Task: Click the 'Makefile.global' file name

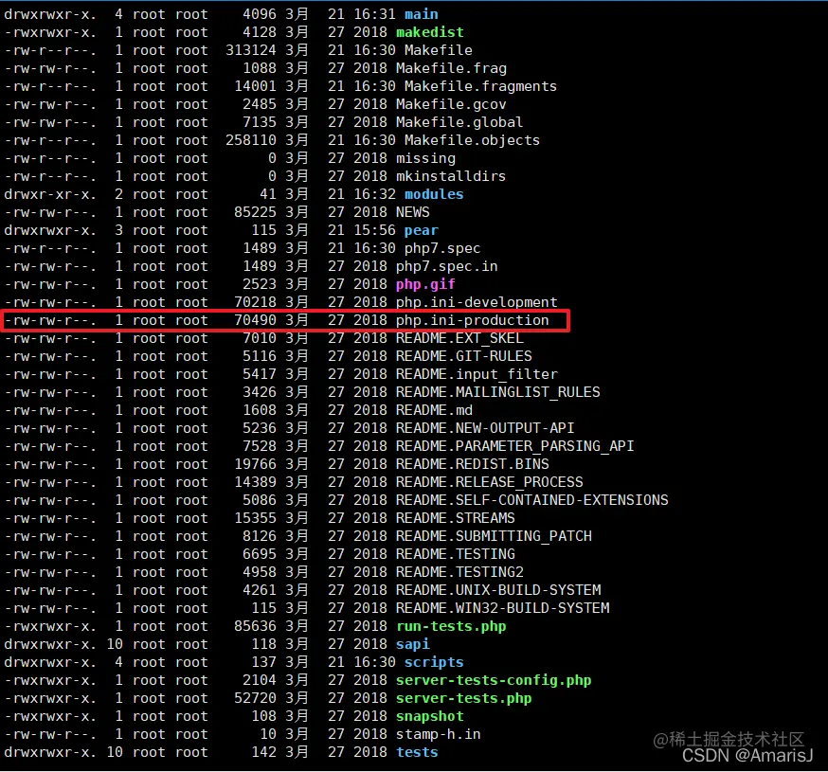Action: (459, 122)
